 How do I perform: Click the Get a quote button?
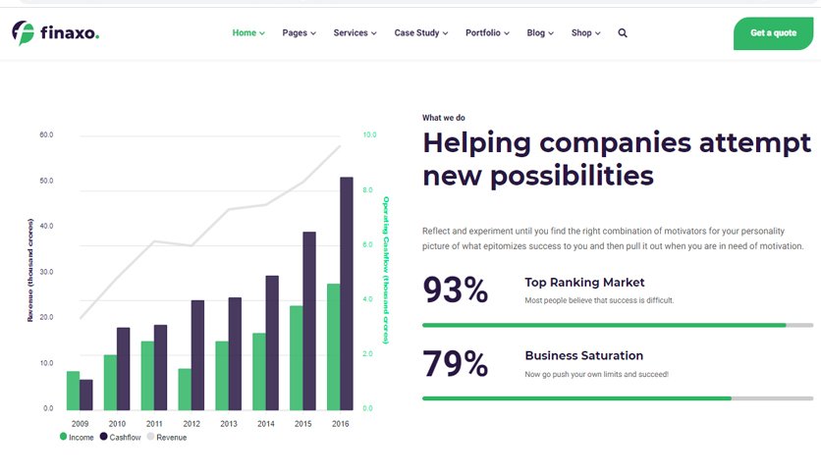pos(773,33)
